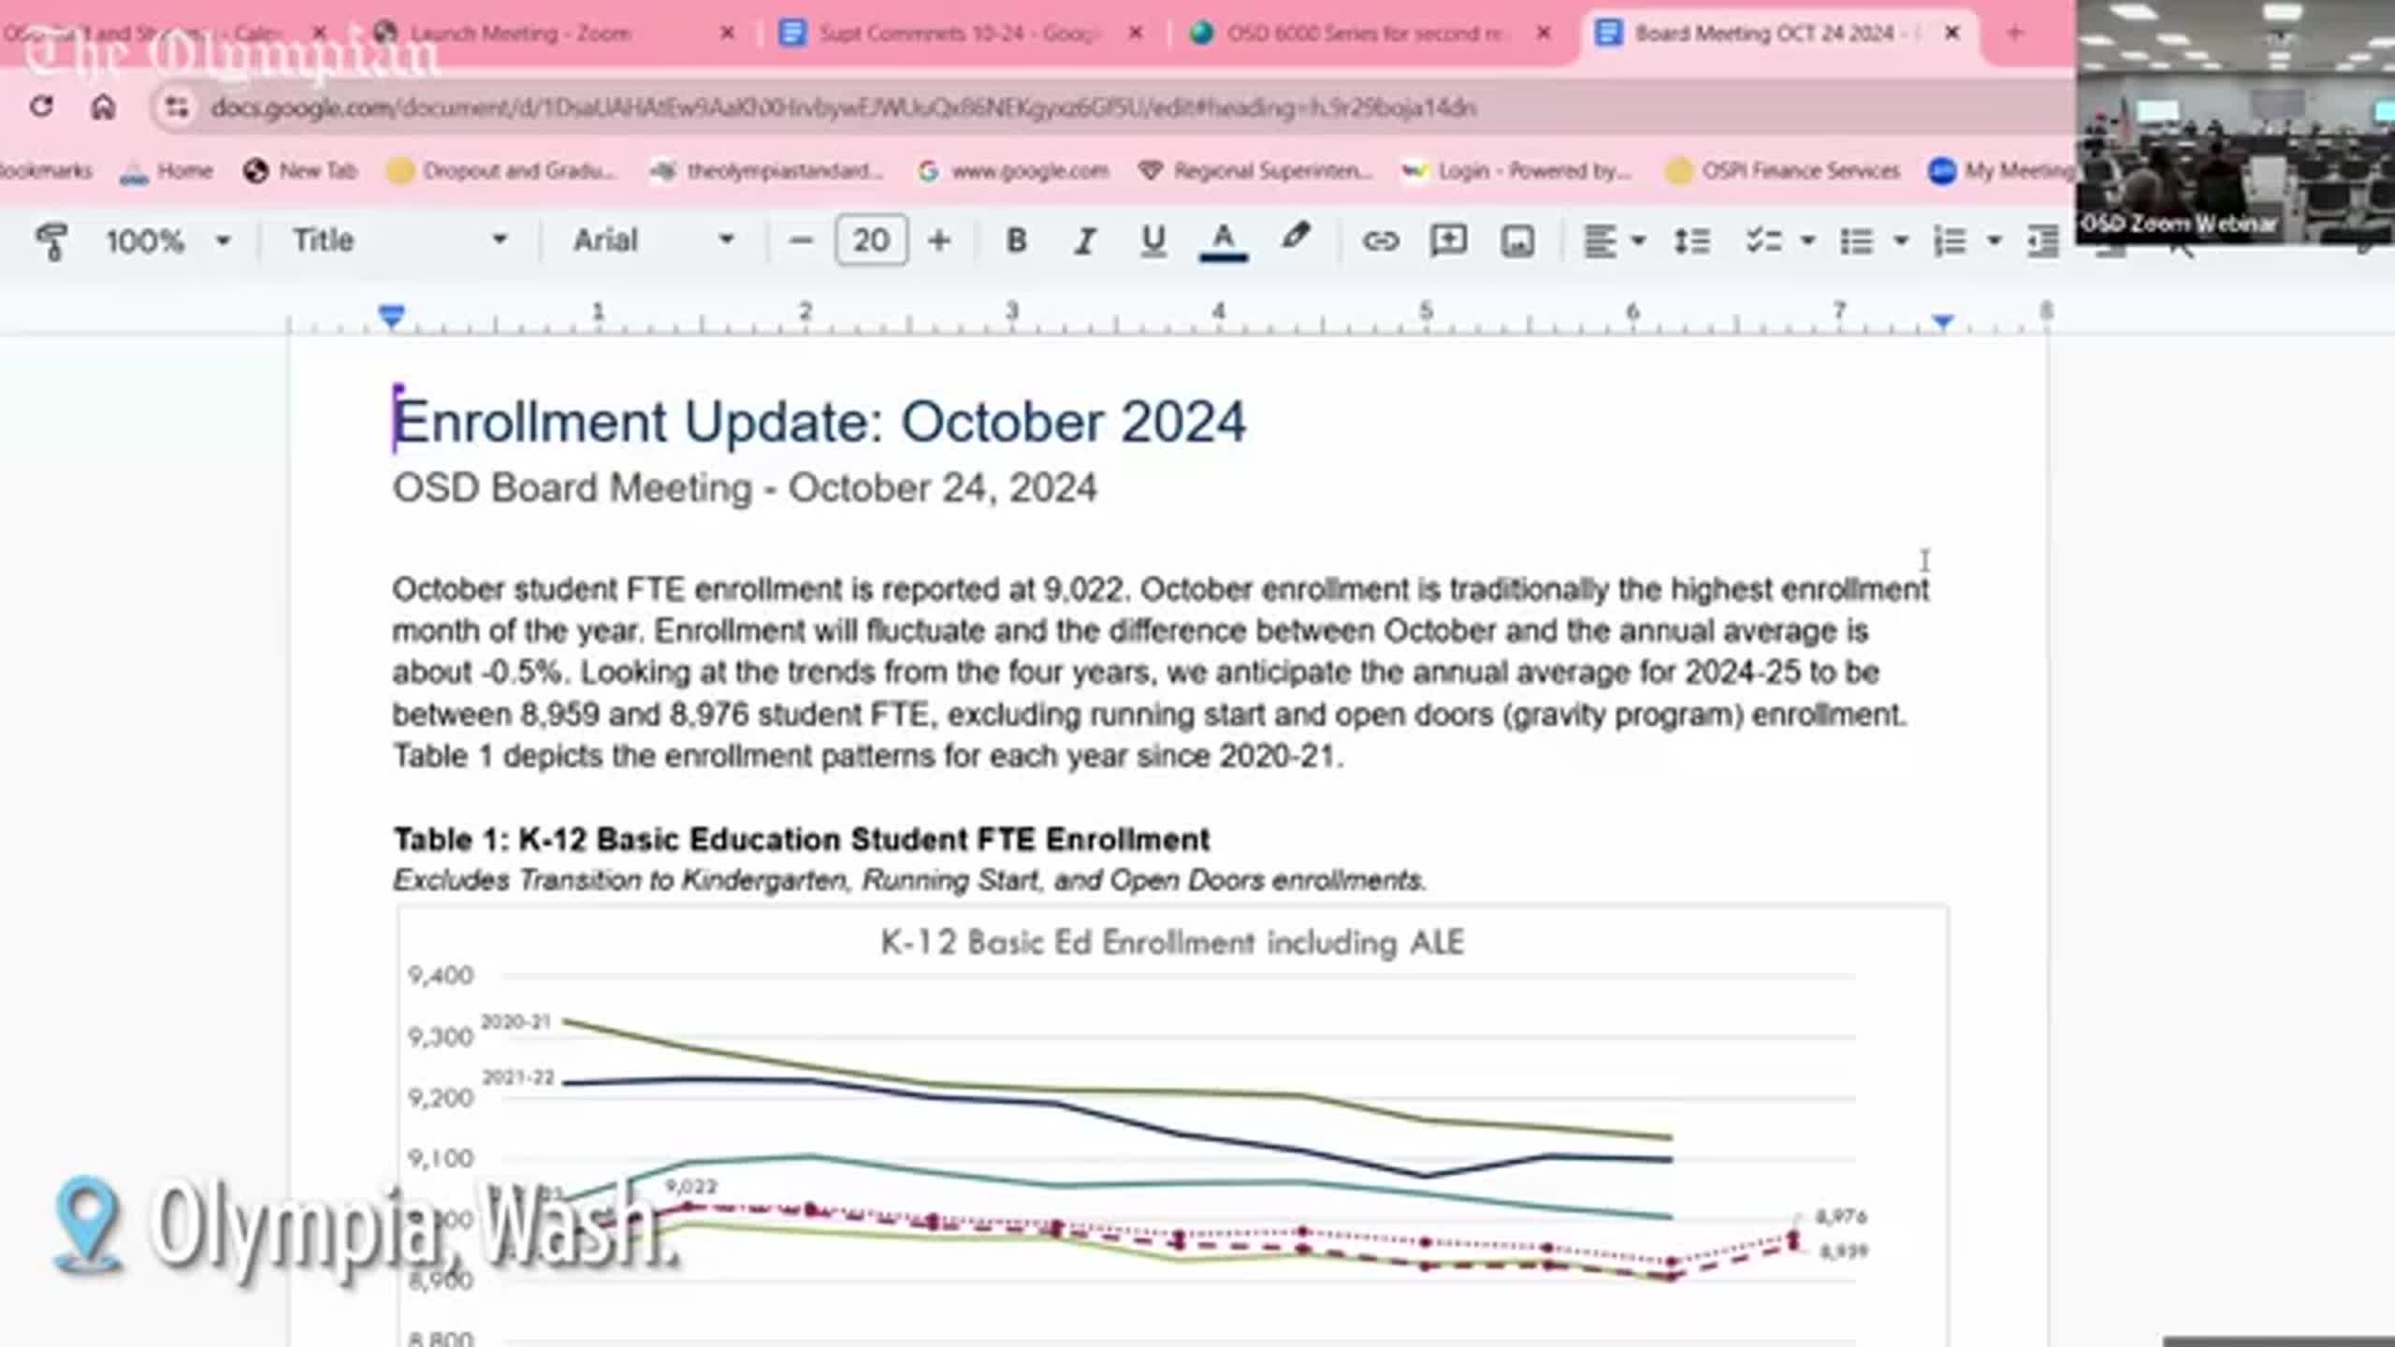This screenshot has height=1347, width=2395.
Task: Reload the current page
Action: (x=42, y=107)
